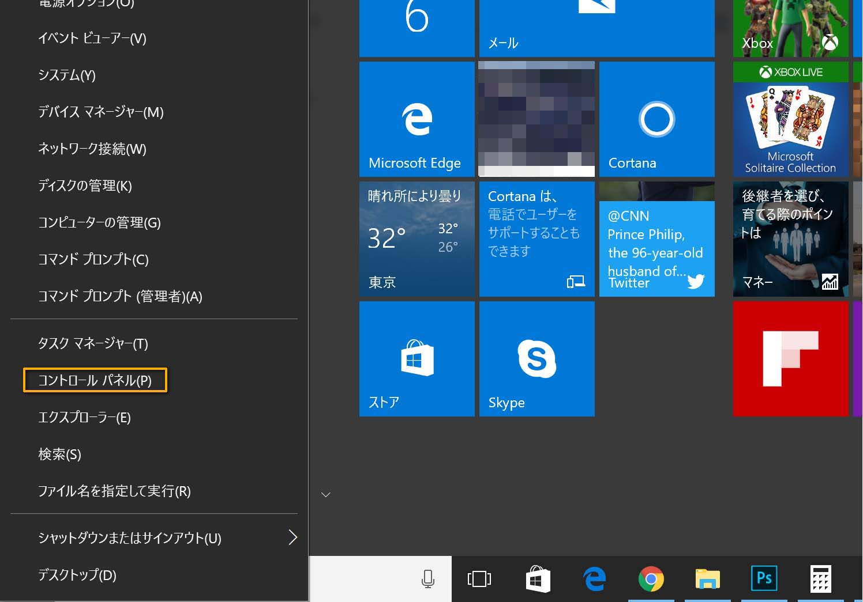The width and height of the screenshot is (863, 602).
Task: Open タスク マネージャー(T)
Action: [x=154, y=344]
